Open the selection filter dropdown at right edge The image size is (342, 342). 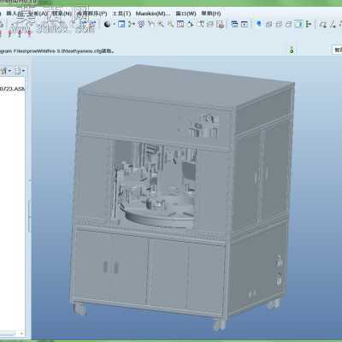pyautogui.click(x=338, y=50)
